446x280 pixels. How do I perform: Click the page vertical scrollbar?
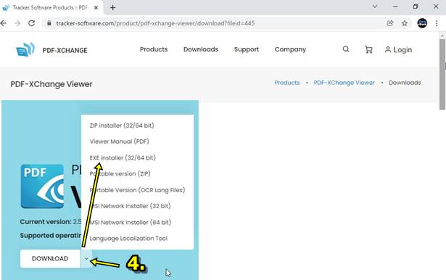pyautogui.click(x=442, y=74)
